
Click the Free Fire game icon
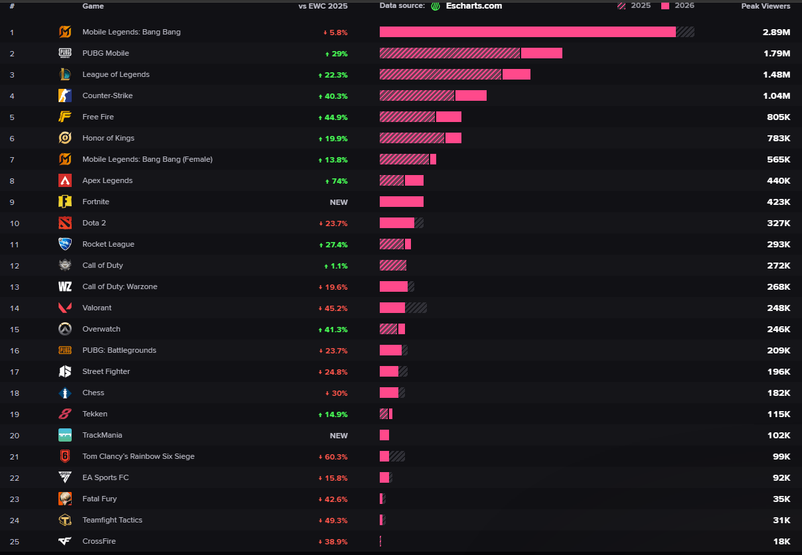coord(65,117)
